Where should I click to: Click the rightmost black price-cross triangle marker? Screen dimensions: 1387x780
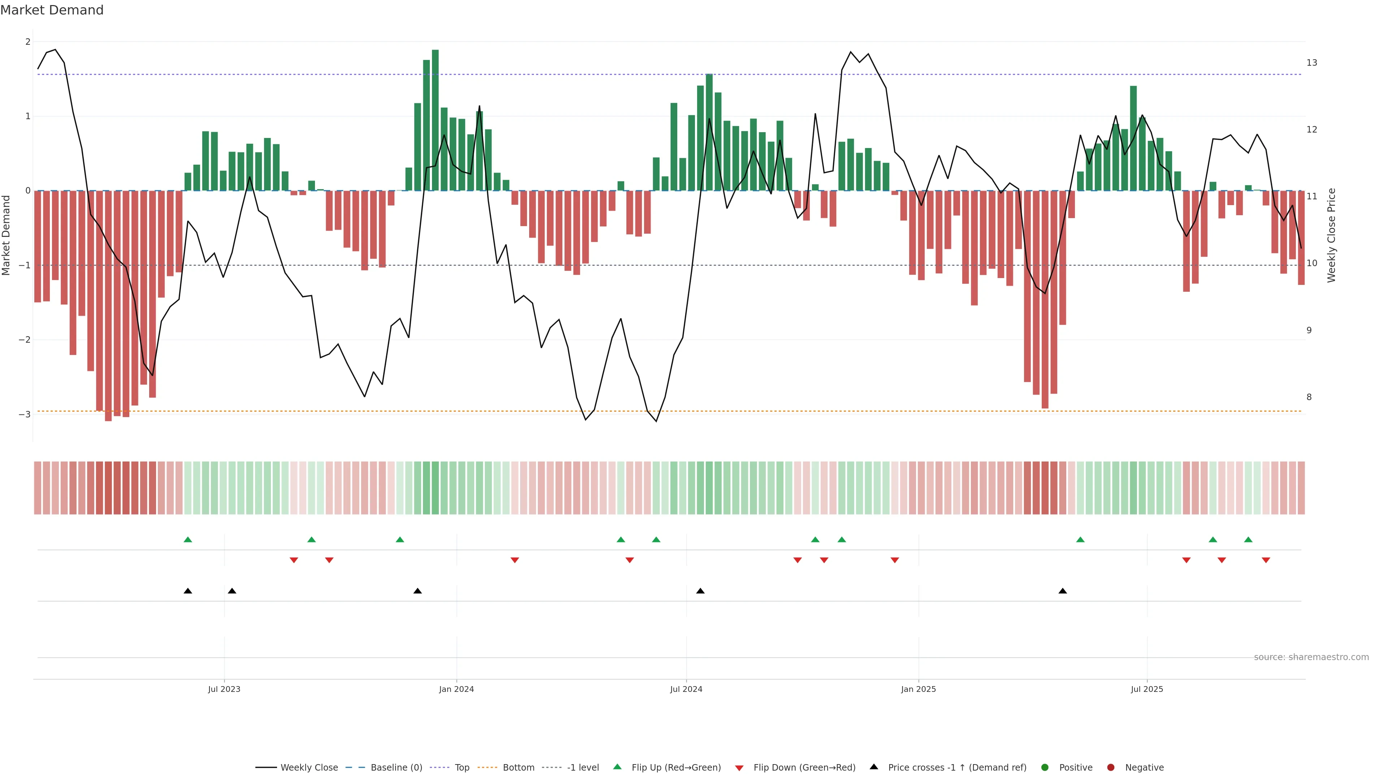(1062, 591)
